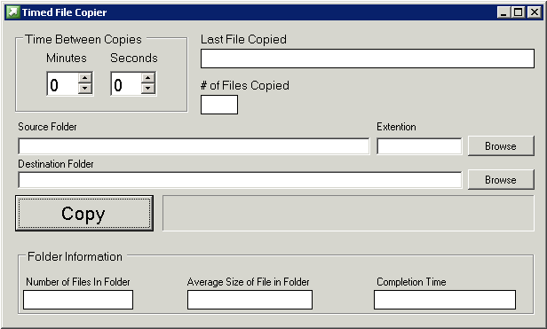This screenshot has height=329, width=547.
Task: Browse for the source folder
Action: (x=501, y=146)
